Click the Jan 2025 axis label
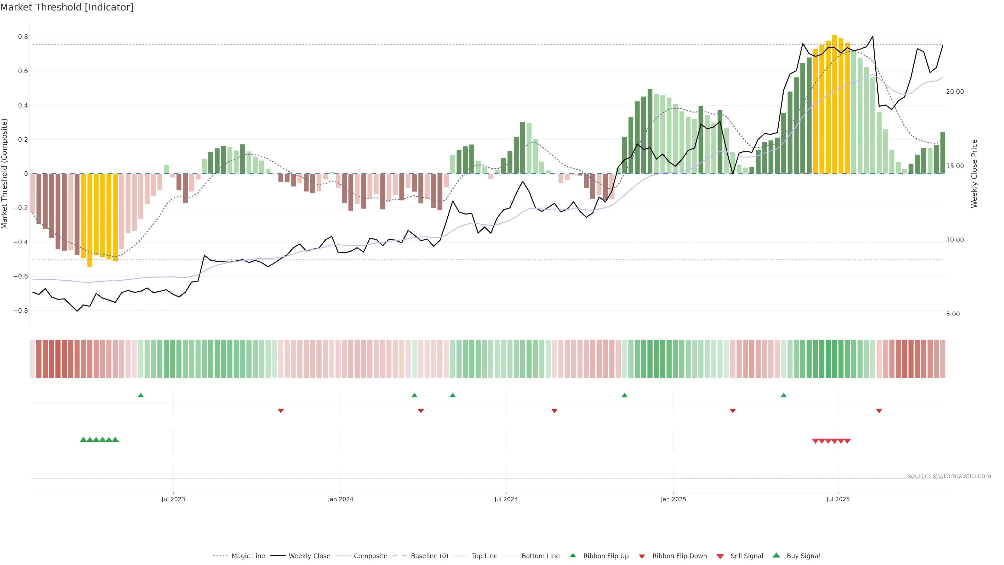This screenshot has width=1004, height=565. (673, 499)
